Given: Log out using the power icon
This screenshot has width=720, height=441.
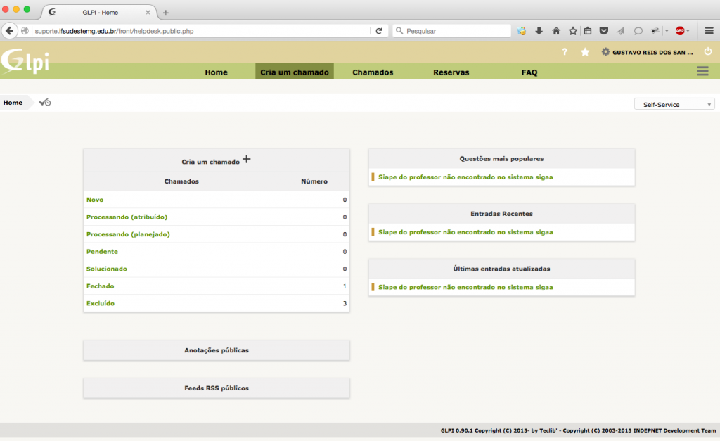Looking at the screenshot, I should tap(707, 51).
